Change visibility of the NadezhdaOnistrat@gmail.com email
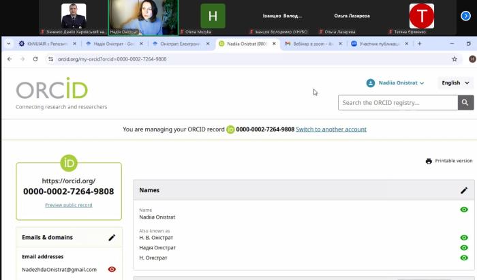The width and height of the screenshot is (477, 280). click(x=112, y=269)
